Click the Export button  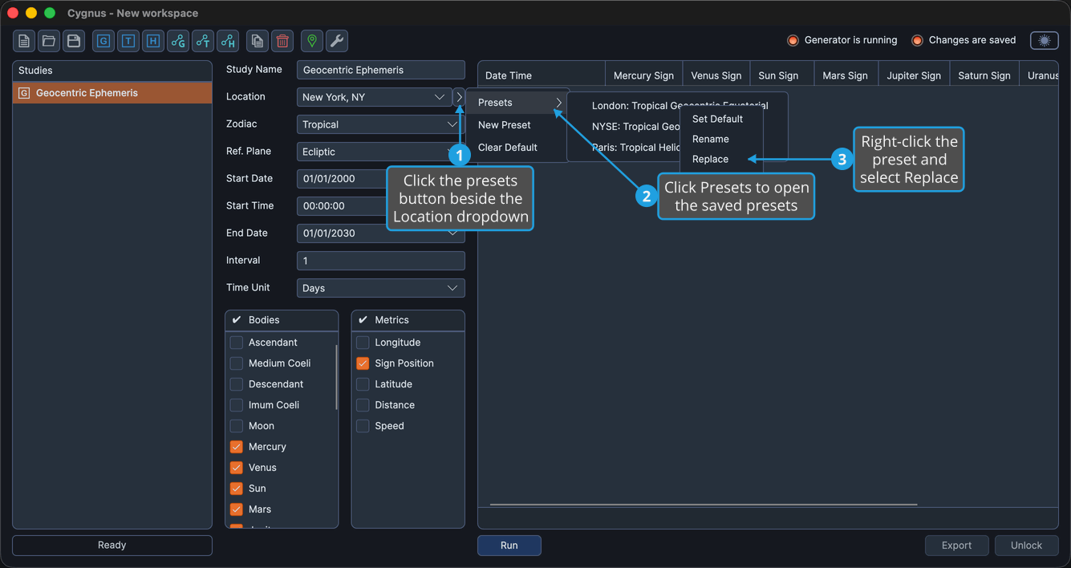coord(956,546)
